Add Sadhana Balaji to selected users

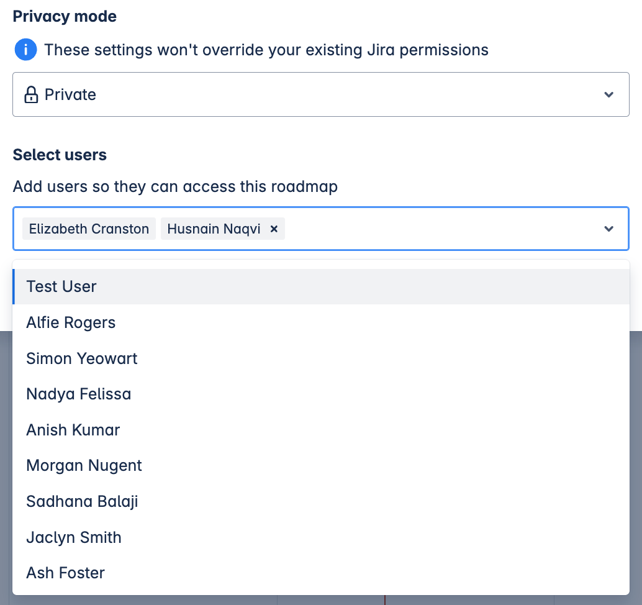82,501
